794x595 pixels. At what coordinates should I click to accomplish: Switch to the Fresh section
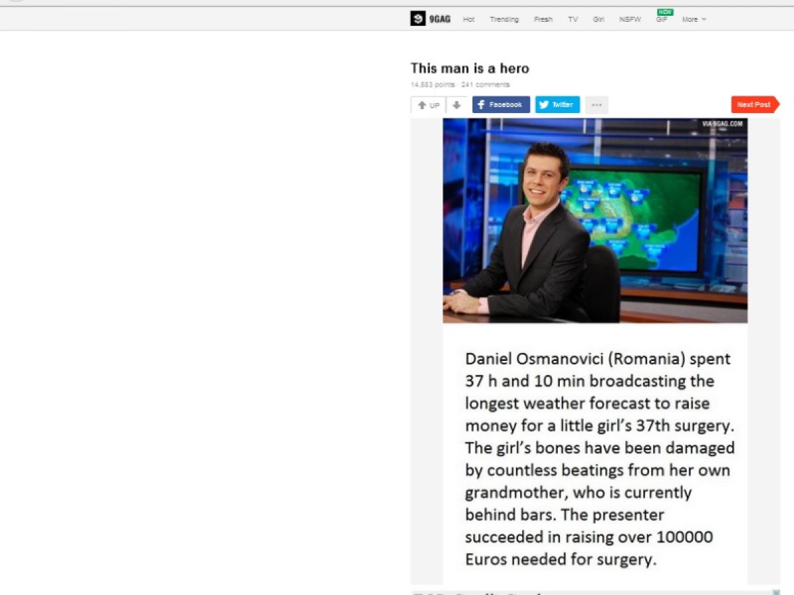[x=543, y=19]
